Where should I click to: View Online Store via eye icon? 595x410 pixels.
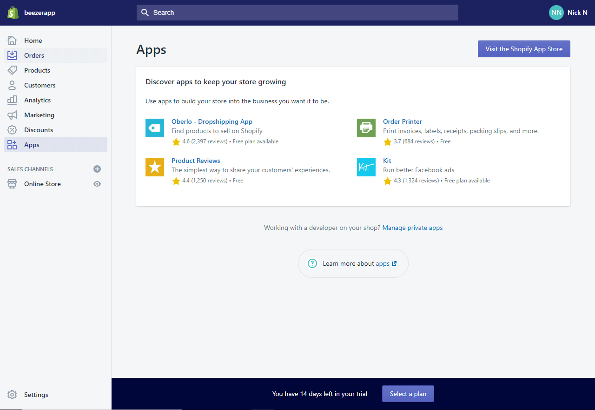pyautogui.click(x=97, y=184)
